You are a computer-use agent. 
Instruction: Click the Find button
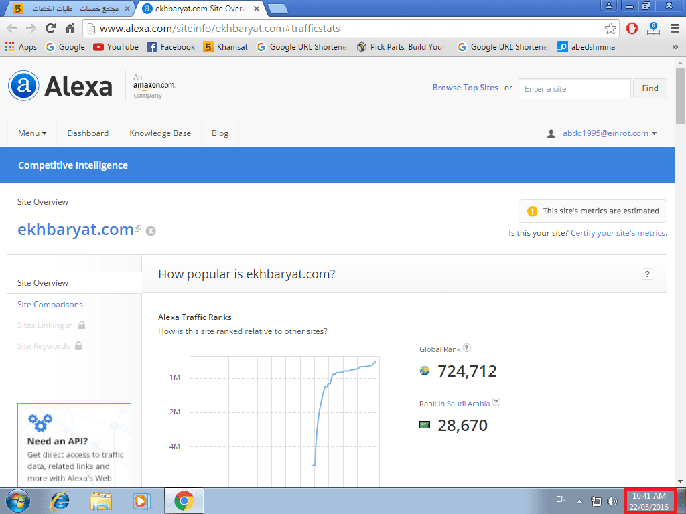pos(650,88)
